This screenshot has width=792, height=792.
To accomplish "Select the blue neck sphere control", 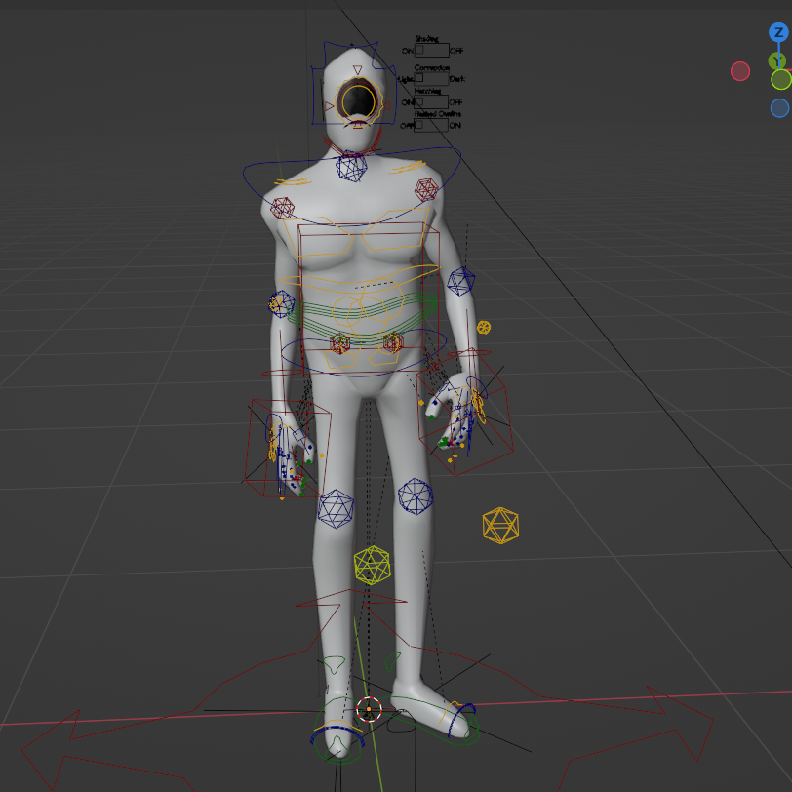I will click(351, 167).
